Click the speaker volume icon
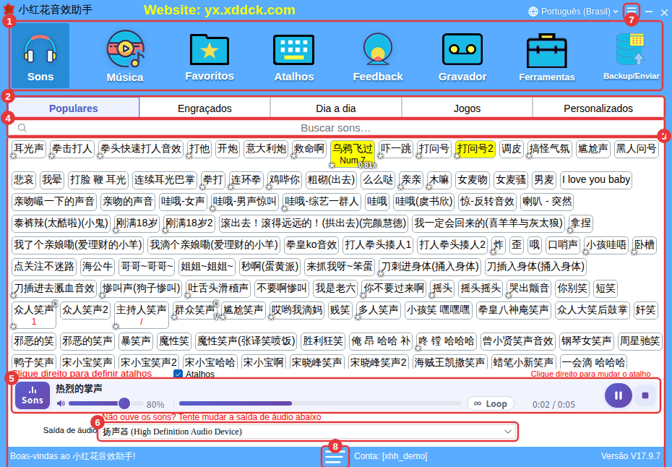This screenshot has height=467, width=672. pyautogui.click(x=61, y=403)
